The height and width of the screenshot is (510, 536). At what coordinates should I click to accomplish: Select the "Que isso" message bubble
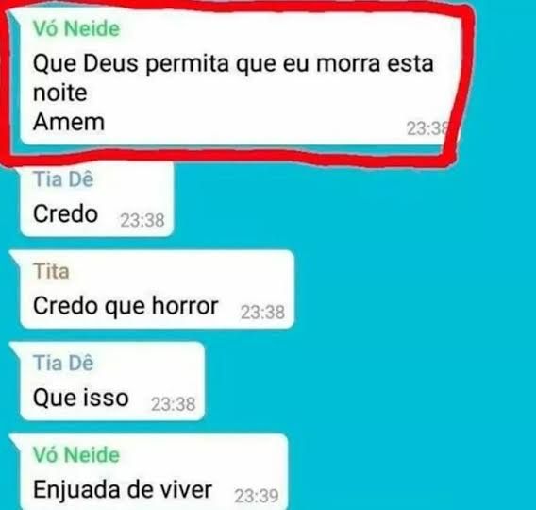tap(107, 381)
